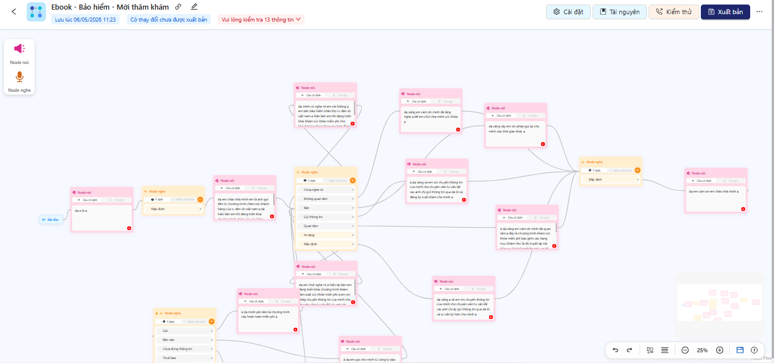Click 'Có thay đổi chưa được xuất bản' badge
Screen dimensions: 774x363
(x=168, y=19)
